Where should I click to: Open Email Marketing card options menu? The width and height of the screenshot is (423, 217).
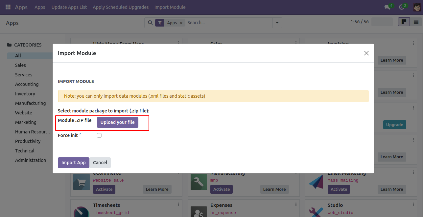(x=413, y=173)
